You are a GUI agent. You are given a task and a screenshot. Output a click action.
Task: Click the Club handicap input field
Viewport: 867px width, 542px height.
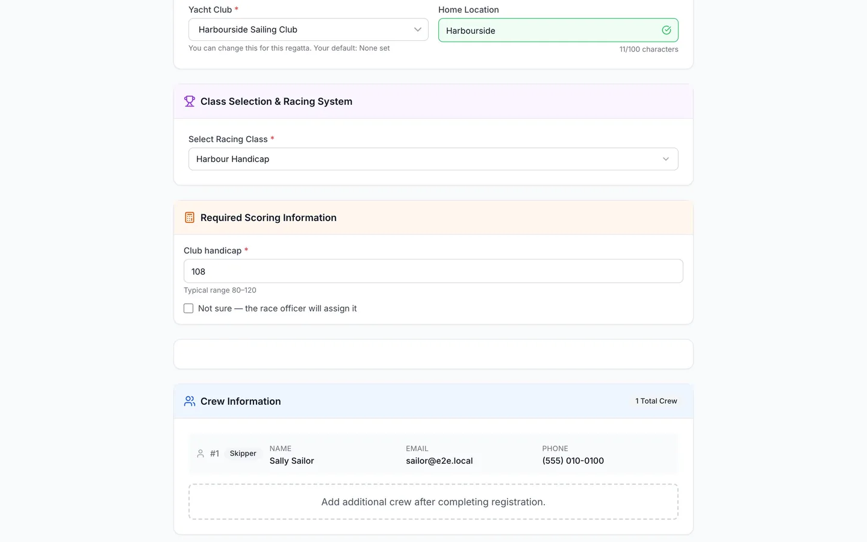(433, 271)
